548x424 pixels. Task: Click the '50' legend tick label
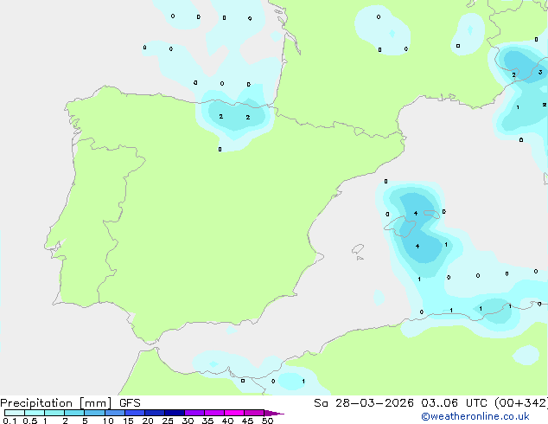[x=267, y=421]
